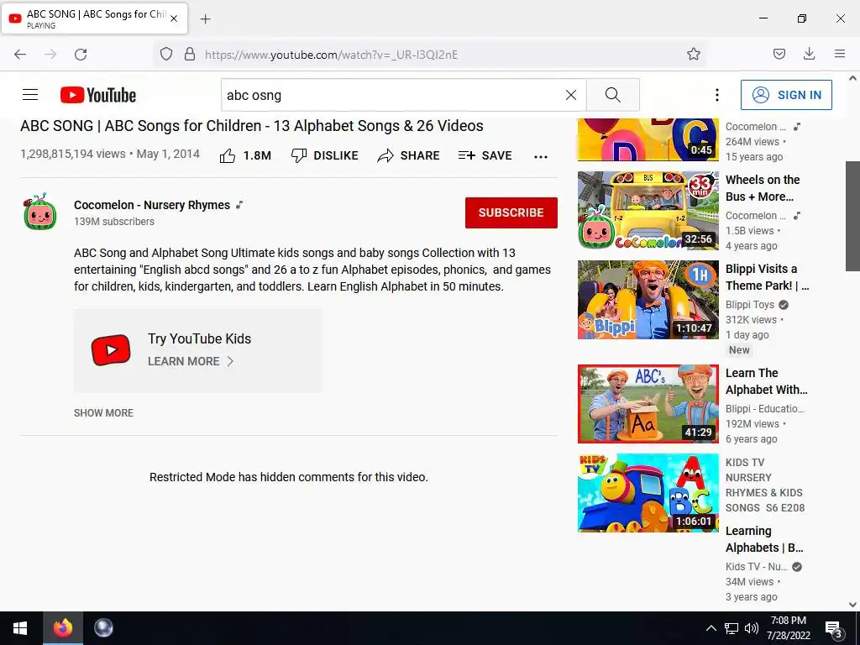Click Blippi Toys channel name
This screenshot has height=645, width=860.
click(x=750, y=304)
